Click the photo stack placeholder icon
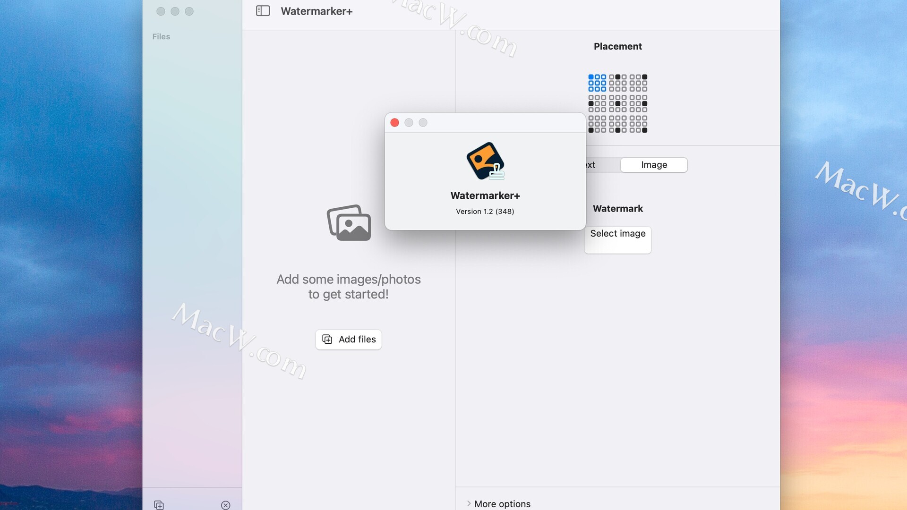 tap(349, 222)
